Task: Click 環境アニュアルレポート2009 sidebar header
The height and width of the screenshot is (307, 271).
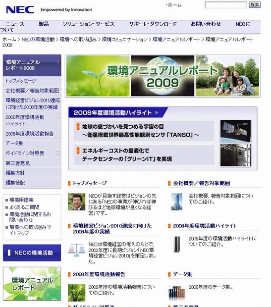Action: point(32,65)
